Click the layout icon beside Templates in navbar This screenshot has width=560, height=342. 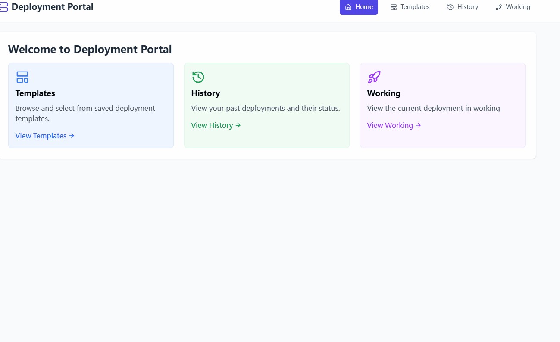(x=394, y=7)
